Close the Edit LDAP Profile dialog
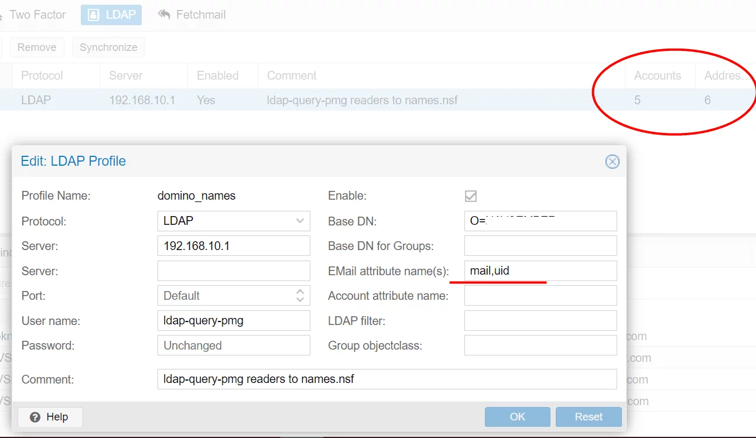 click(x=612, y=162)
